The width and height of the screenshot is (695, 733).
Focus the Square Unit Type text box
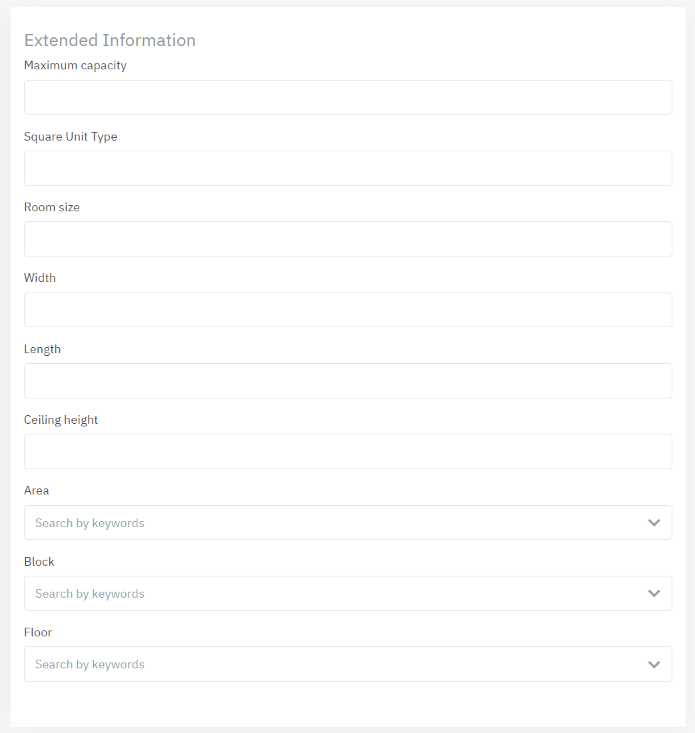click(x=348, y=168)
